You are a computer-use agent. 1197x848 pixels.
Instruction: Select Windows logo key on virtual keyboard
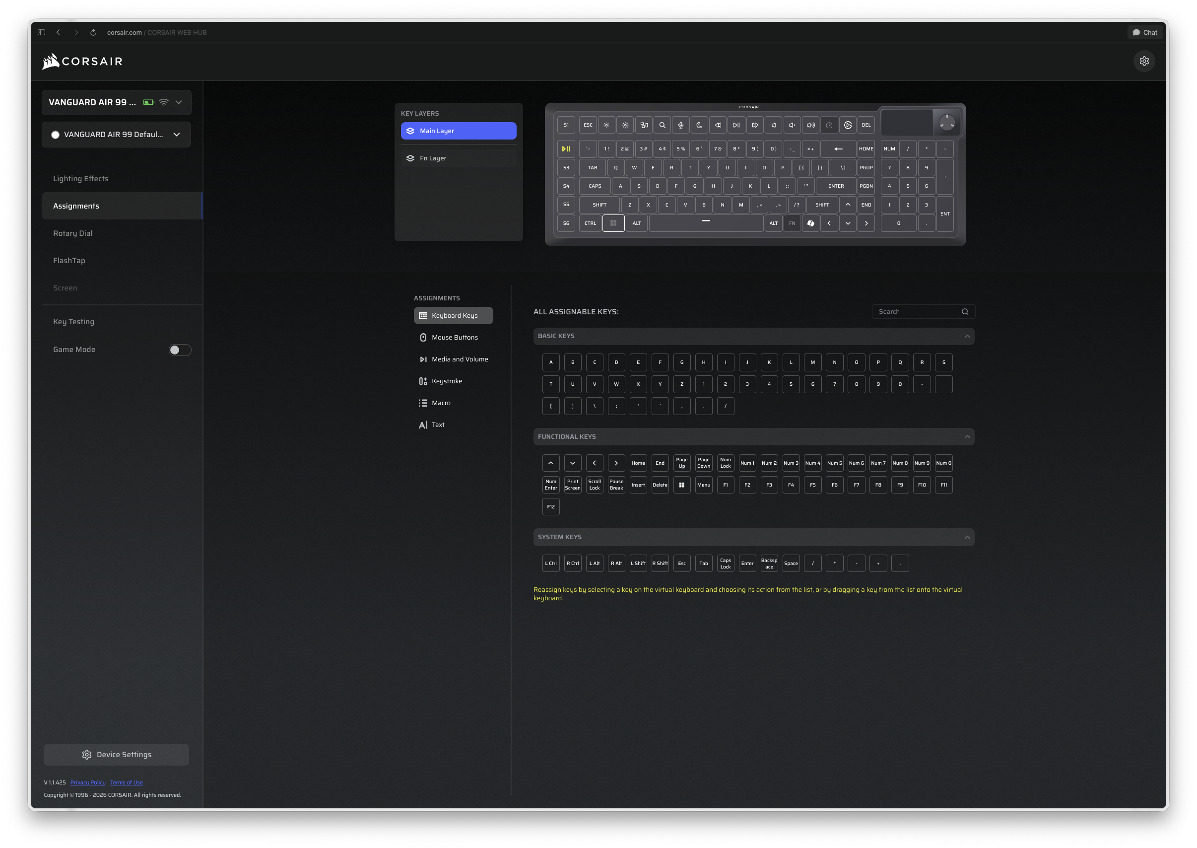613,223
